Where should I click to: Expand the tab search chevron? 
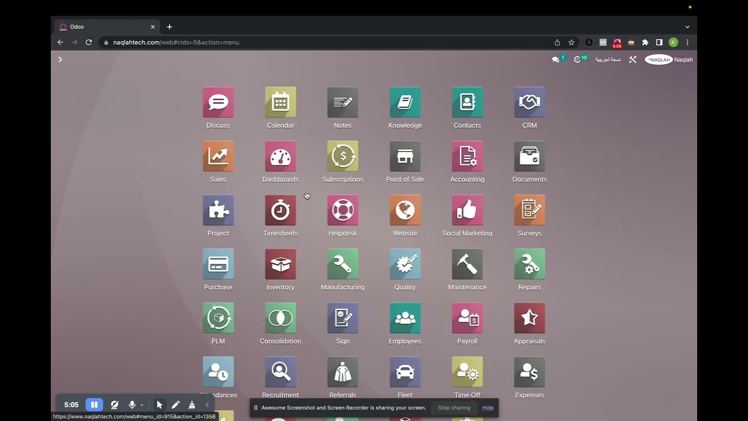(x=687, y=27)
